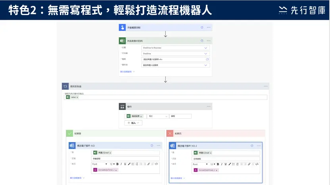The image size is (330, 185).
Task: Open font size dropdown in Send email (V2) 2
Action: [213, 164]
